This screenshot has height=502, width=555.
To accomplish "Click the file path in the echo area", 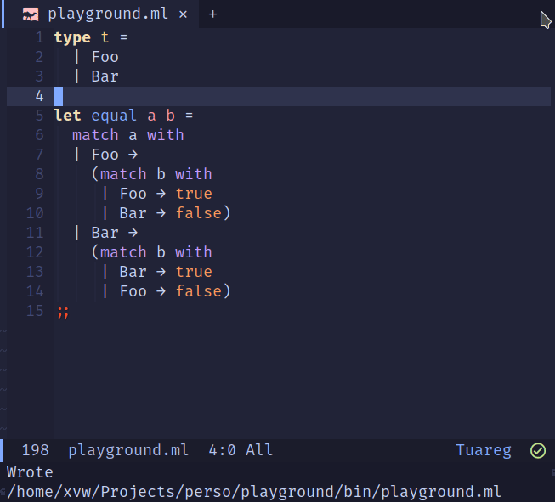I will pyautogui.click(x=253, y=491).
